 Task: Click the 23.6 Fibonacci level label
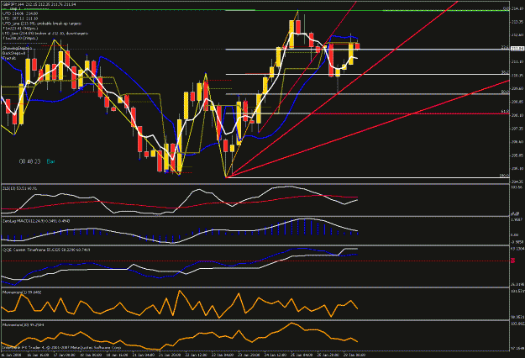tap(505, 48)
